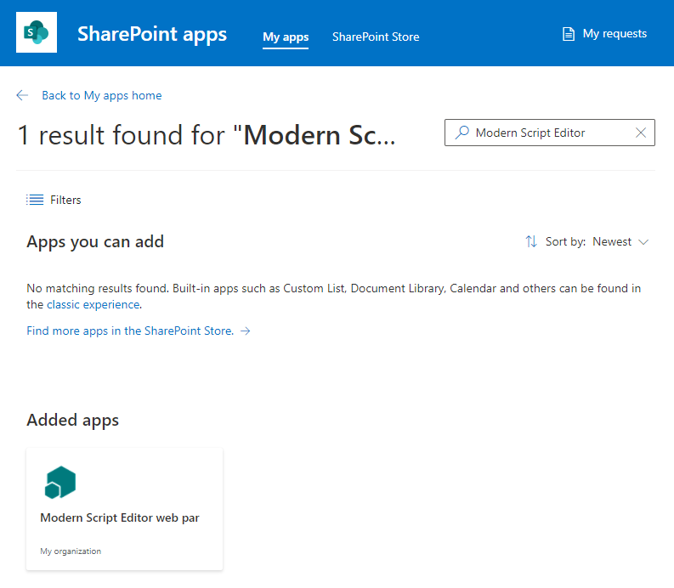674x588 pixels.
Task: Click the My requests document icon
Action: point(569,34)
